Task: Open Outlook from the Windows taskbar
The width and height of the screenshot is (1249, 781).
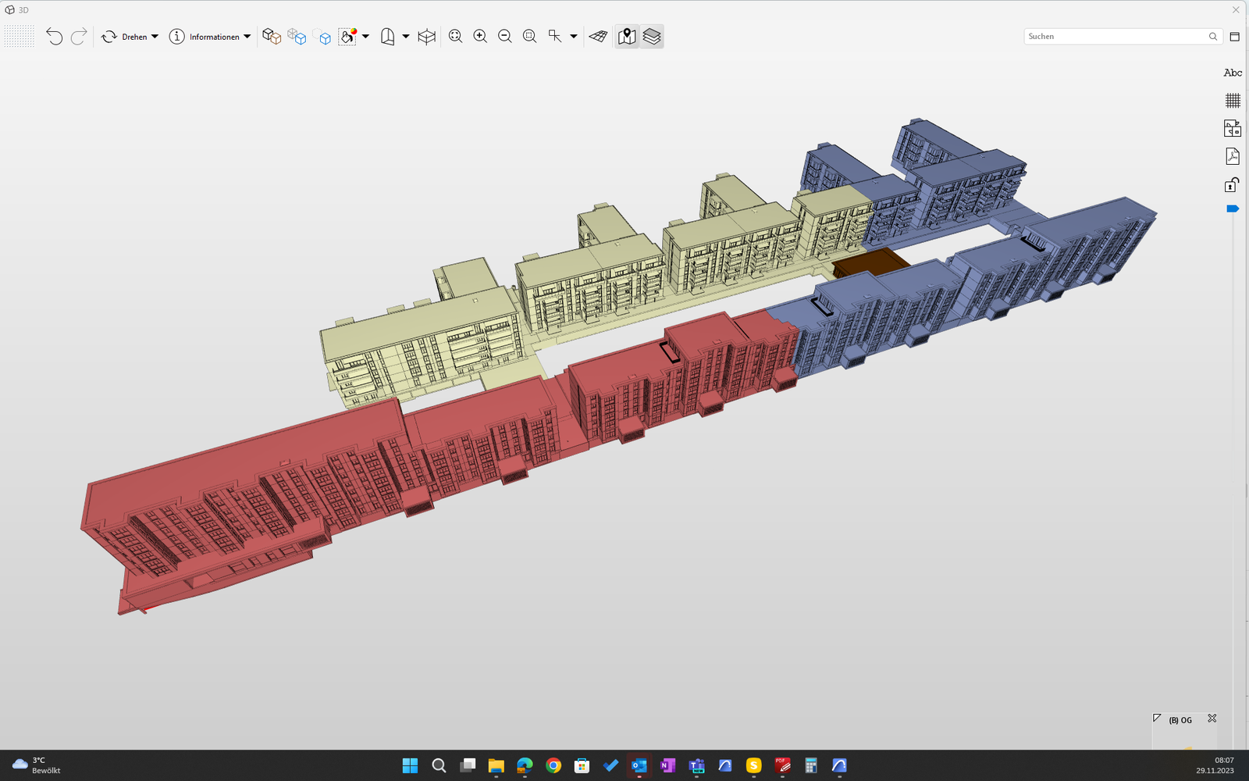Action: pyautogui.click(x=639, y=765)
